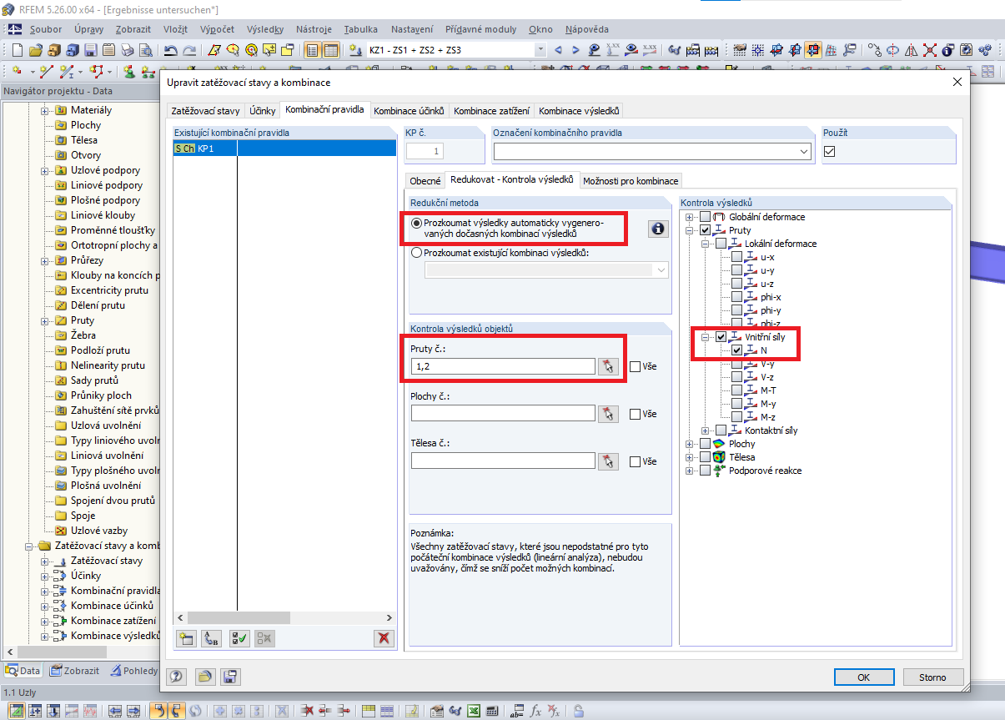Viewport: 1005px width, 720px height.
Task: Click the dialog save diskette icon
Action: (230, 676)
